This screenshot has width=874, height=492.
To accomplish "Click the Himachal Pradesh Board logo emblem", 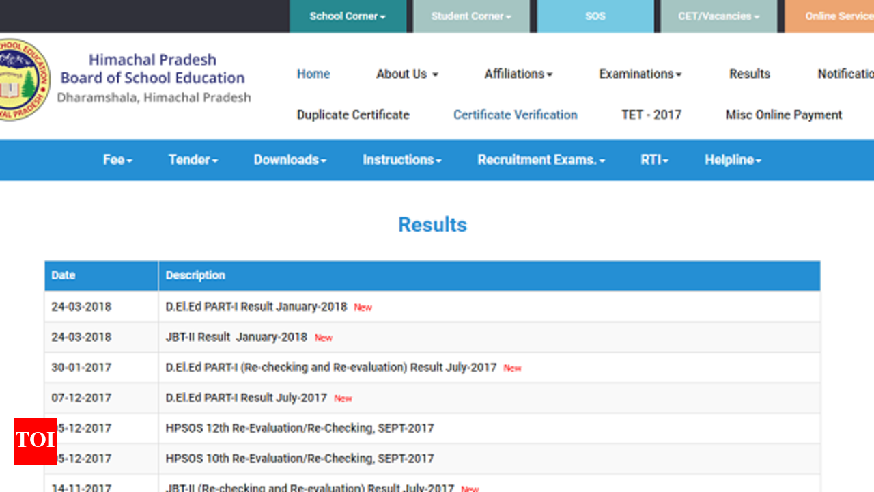I will point(22,80).
